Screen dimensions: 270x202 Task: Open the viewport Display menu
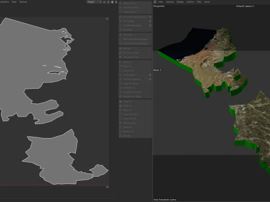[180, 2]
